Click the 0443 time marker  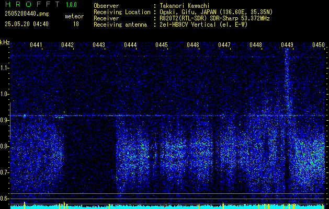[x=99, y=44]
